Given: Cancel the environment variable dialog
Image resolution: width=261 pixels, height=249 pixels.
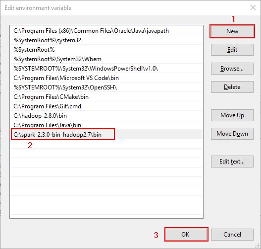Looking at the screenshot, I should coord(232,235).
